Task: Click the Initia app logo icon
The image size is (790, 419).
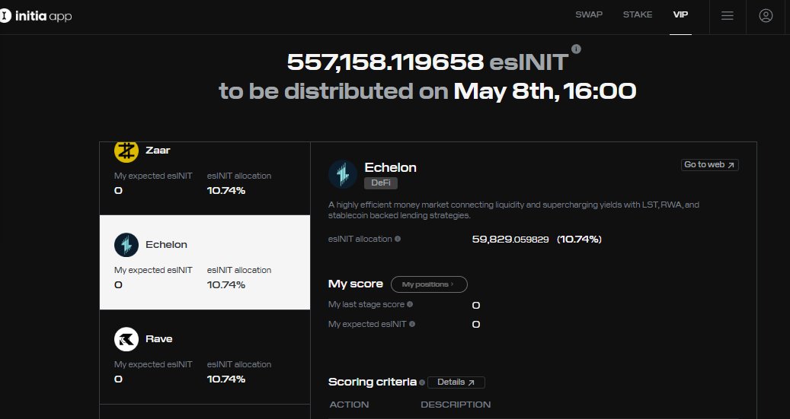Action: click(x=6, y=15)
